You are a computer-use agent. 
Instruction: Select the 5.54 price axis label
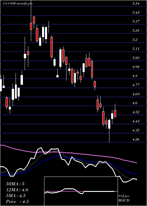click(x=136, y=4)
